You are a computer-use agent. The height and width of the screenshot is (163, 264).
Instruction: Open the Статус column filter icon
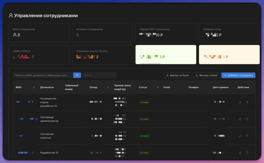(x=158, y=87)
